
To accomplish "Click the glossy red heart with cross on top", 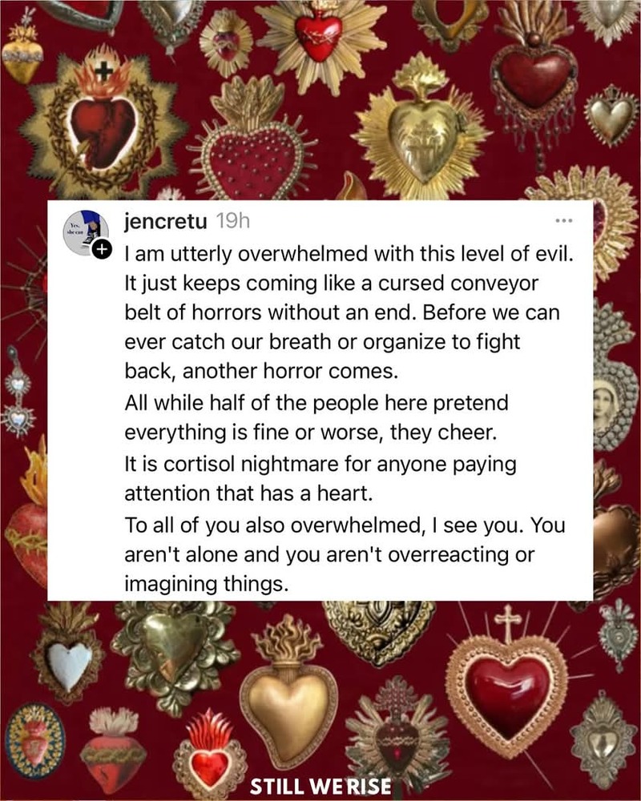I will pos(507,687).
